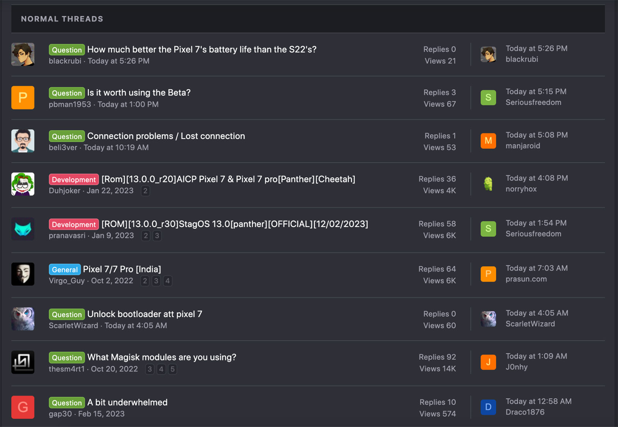618x427 pixels.
Task: Click J0nhy's orange avatar in the reply column
Action: click(x=488, y=362)
